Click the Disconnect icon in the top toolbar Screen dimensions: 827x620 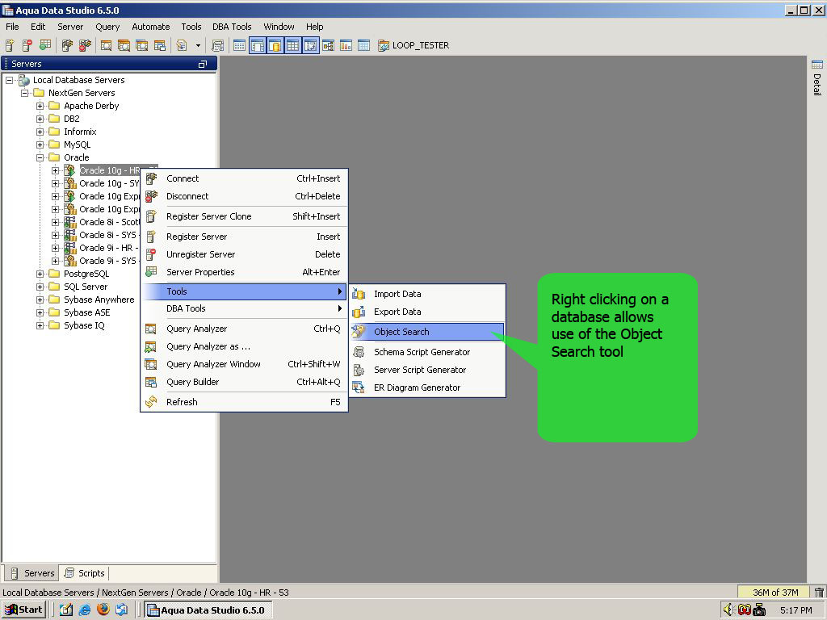point(85,45)
